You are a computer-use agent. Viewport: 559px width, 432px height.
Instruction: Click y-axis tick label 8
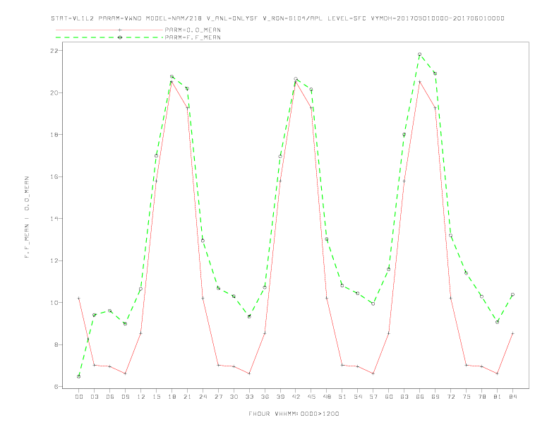56,344
